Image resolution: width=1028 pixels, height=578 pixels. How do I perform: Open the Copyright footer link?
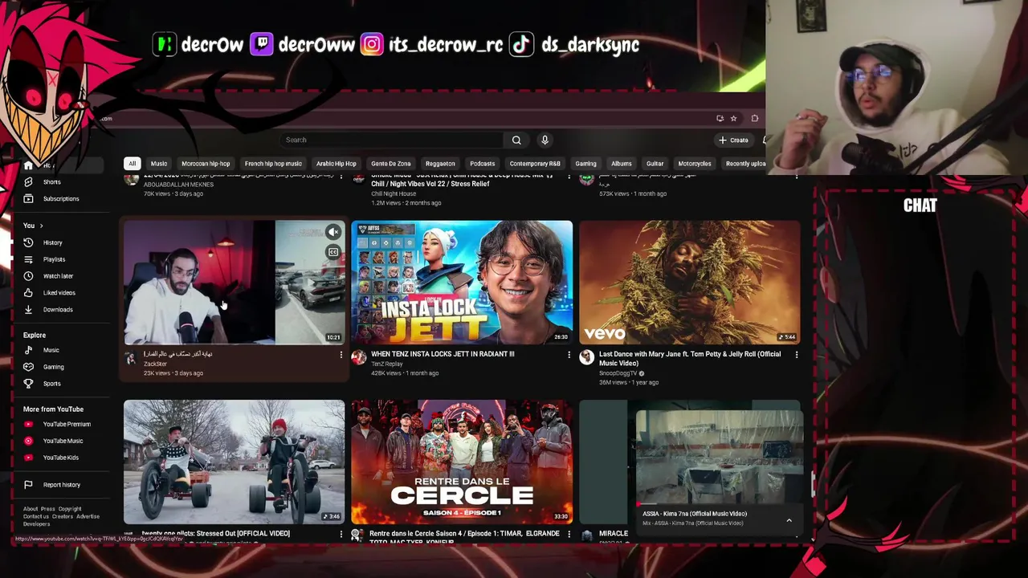pyautogui.click(x=69, y=509)
